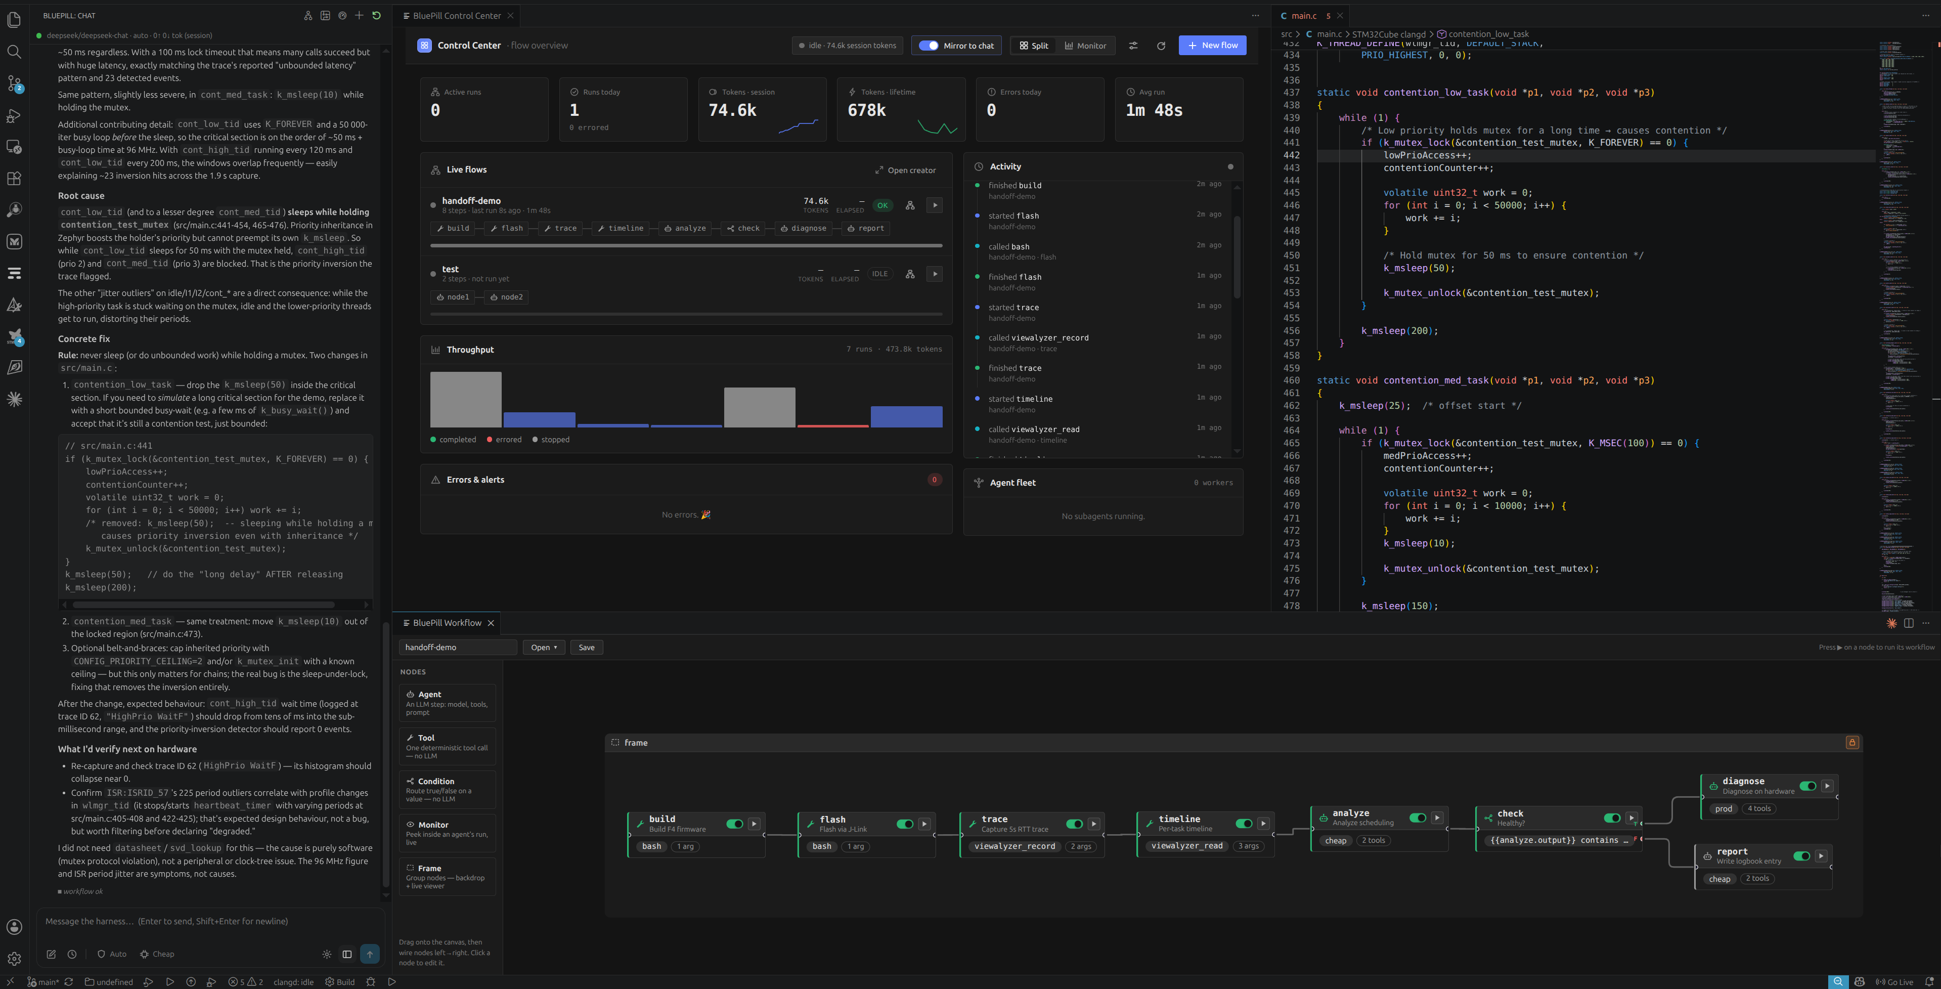Open the main* git branch picker
The width and height of the screenshot is (1941, 989).
tap(43, 981)
